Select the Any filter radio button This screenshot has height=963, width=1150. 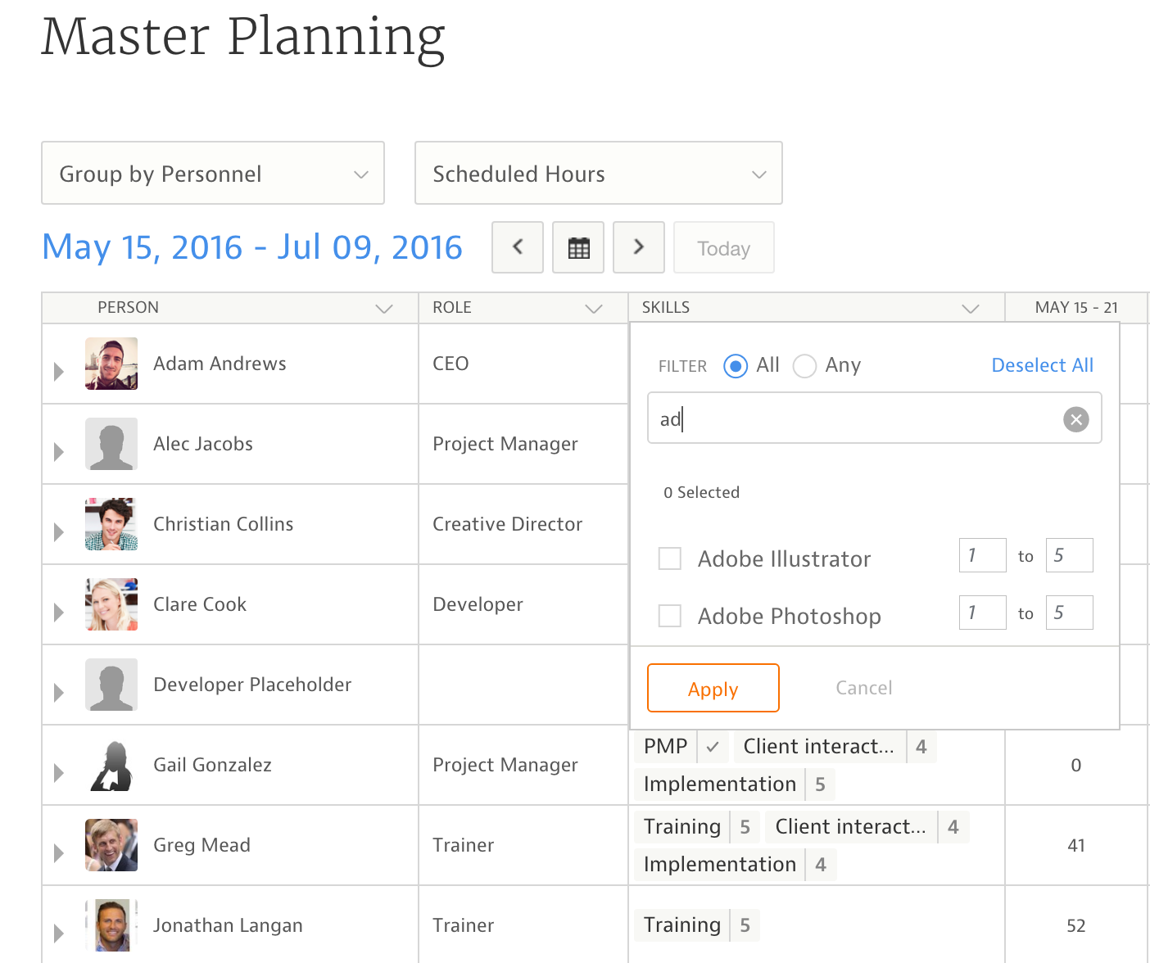[x=804, y=366]
